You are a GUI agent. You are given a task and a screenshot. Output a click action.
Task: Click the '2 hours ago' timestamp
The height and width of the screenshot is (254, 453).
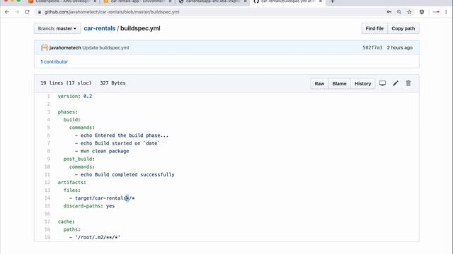[399, 48]
